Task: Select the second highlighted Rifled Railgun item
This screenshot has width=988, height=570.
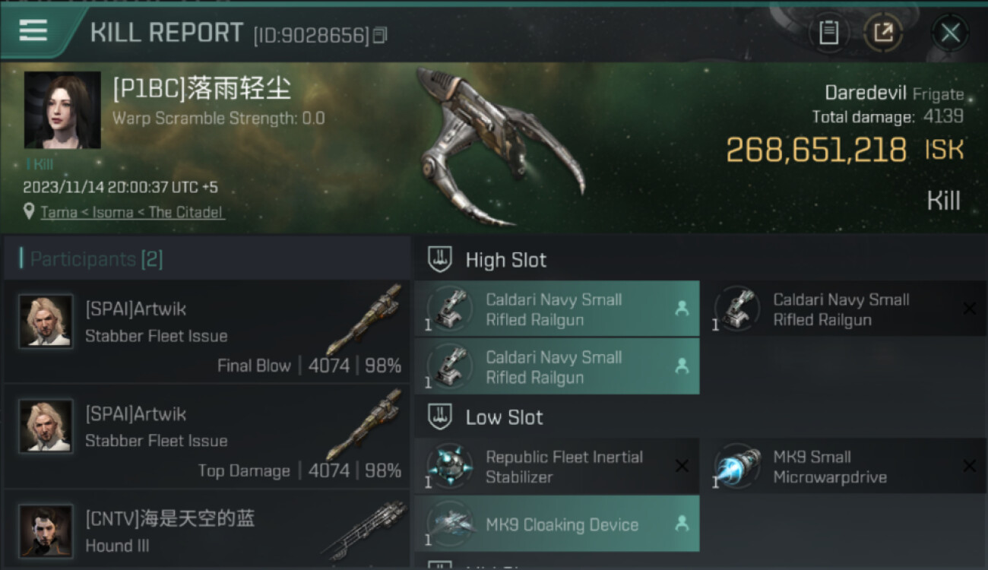Action: (x=557, y=367)
